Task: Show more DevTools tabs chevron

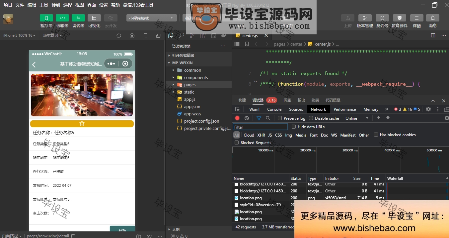Action: pyautogui.click(x=387, y=109)
